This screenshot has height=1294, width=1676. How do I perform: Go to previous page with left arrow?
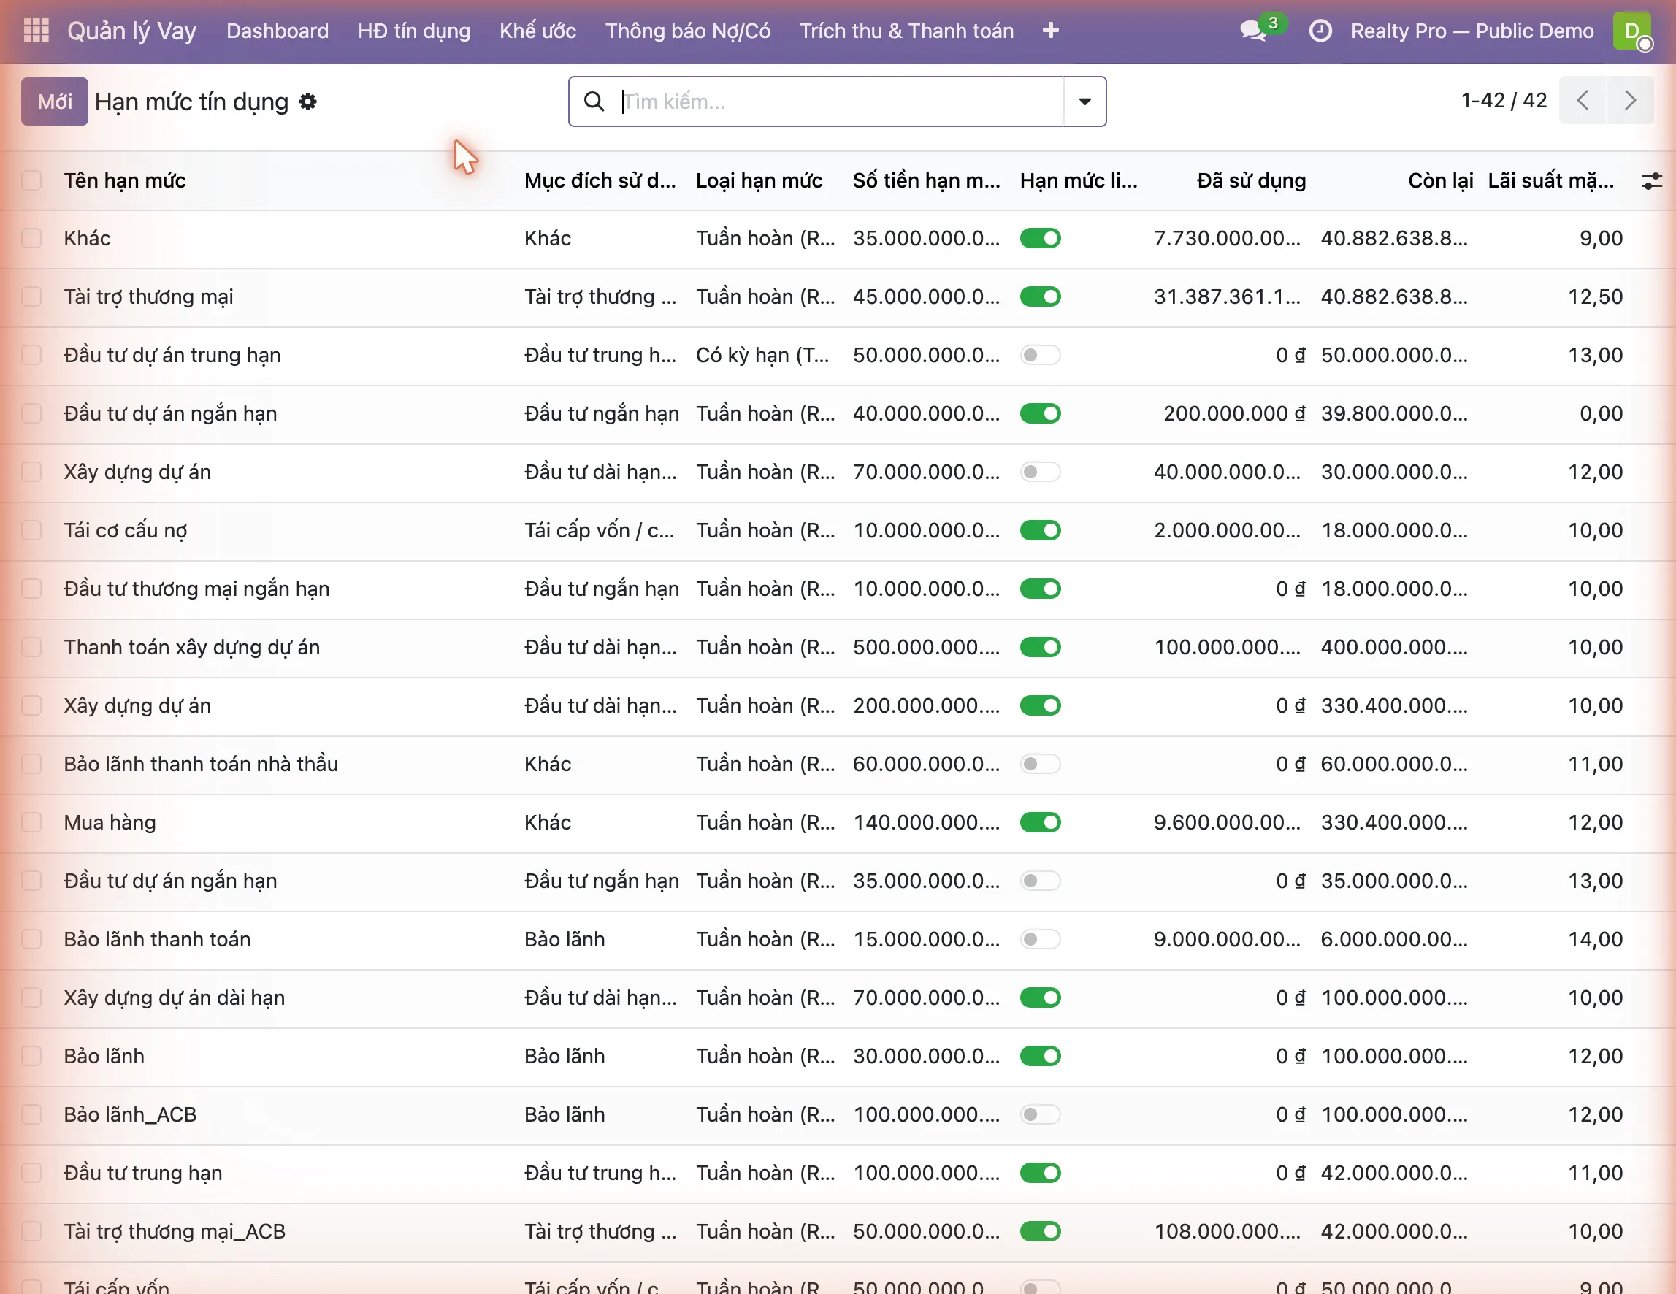(x=1583, y=101)
